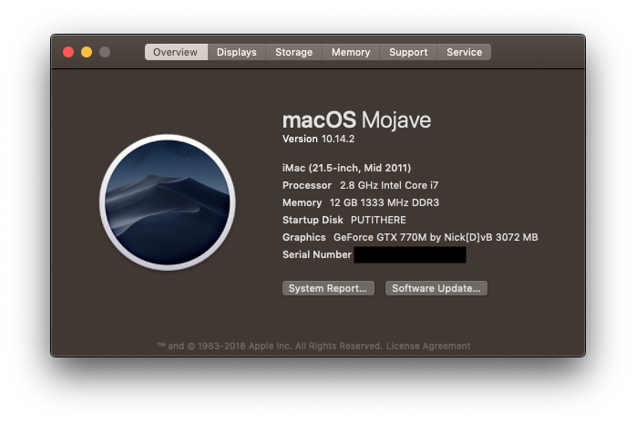The height and width of the screenshot is (424, 636).
Task: Click the 12 GB 1333 MHz DDR3 value
Action: pyautogui.click(x=385, y=202)
